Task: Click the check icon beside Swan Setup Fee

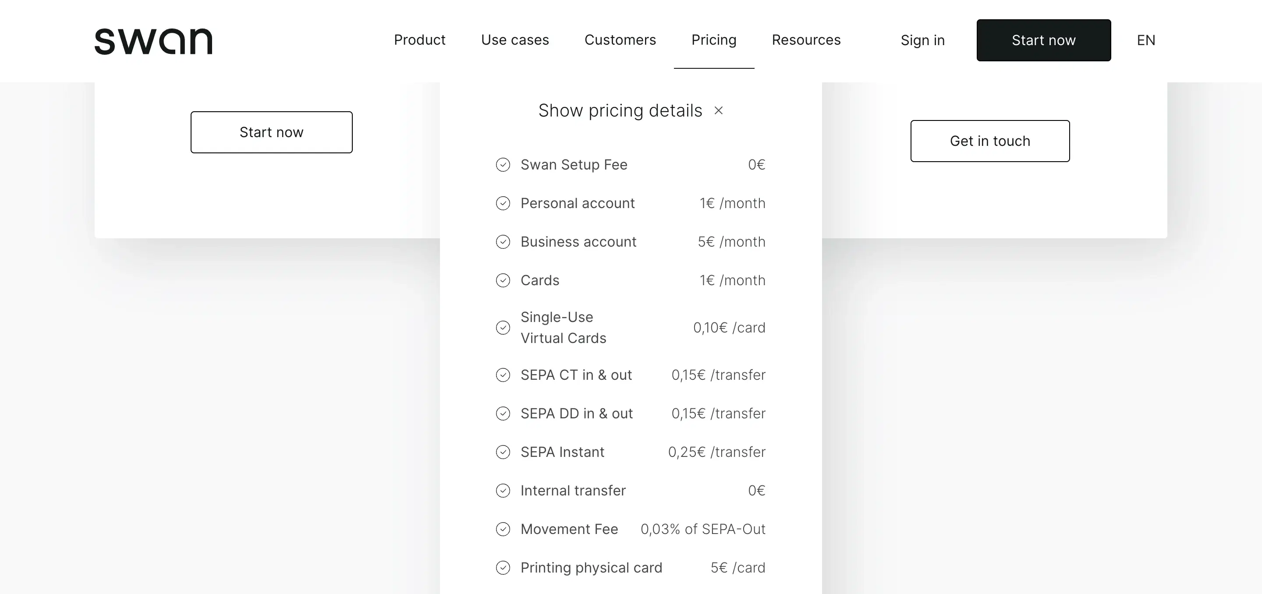Action: pyautogui.click(x=503, y=165)
